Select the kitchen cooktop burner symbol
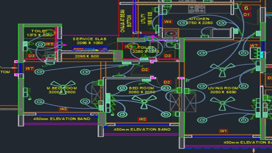The height and width of the screenshot is (153, 272). (x=197, y=9)
